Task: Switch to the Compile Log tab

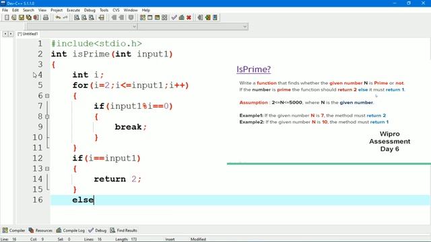Action: coord(70,231)
